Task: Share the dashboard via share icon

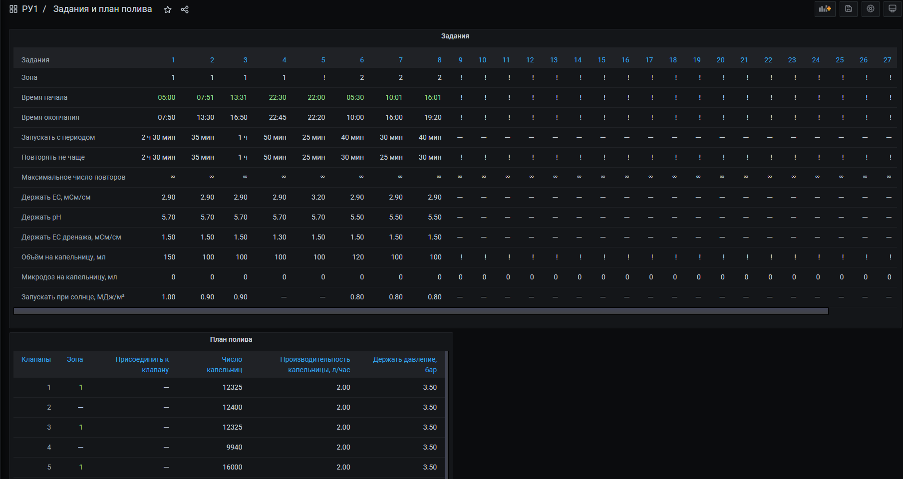Action: pyautogui.click(x=185, y=9)
